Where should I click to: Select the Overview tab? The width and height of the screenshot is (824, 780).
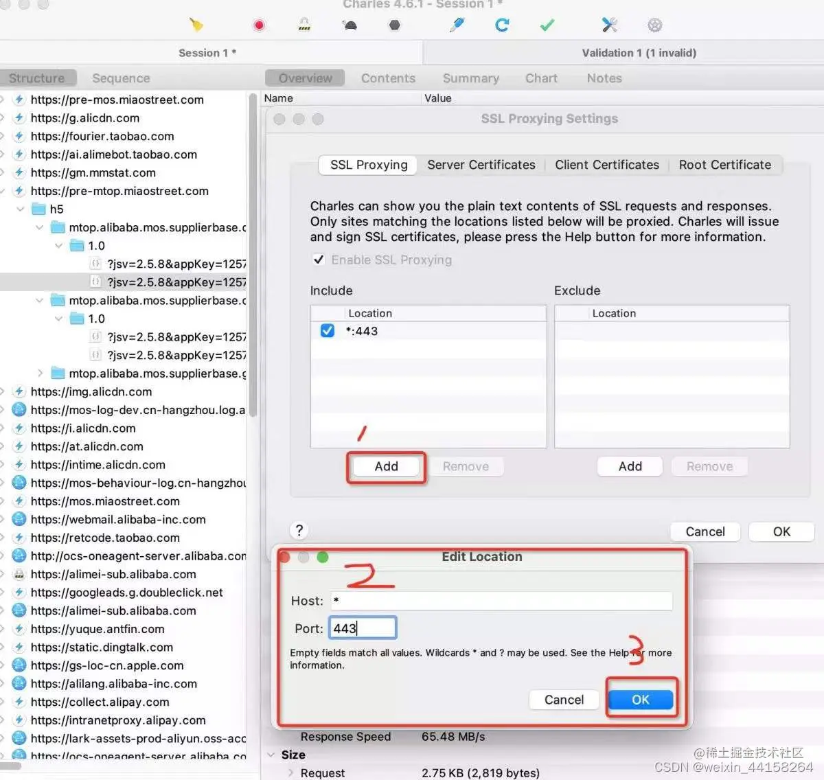306,78
